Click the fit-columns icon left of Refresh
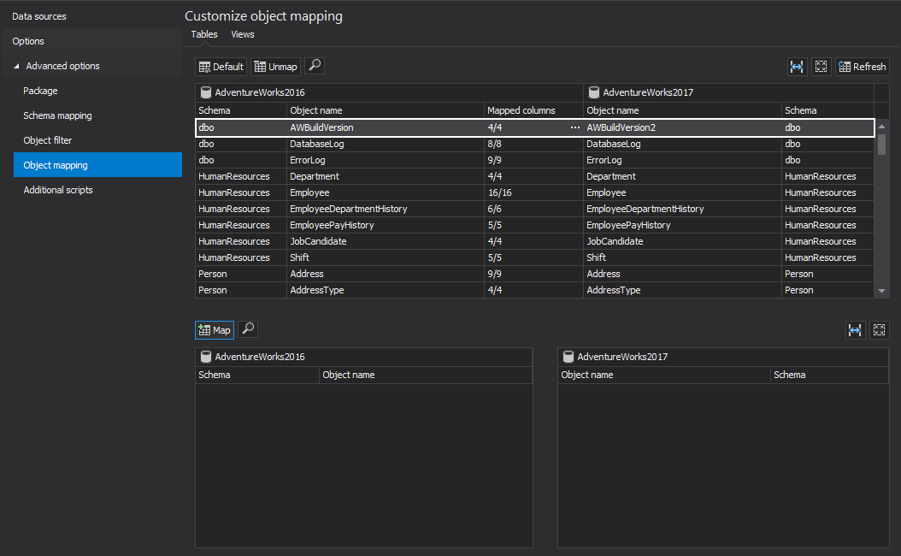The height and width of the screenshot is (556, 901). click(x=797, y=67)
